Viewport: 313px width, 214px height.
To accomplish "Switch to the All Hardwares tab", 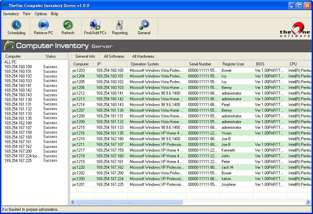I will coord(143,56).
